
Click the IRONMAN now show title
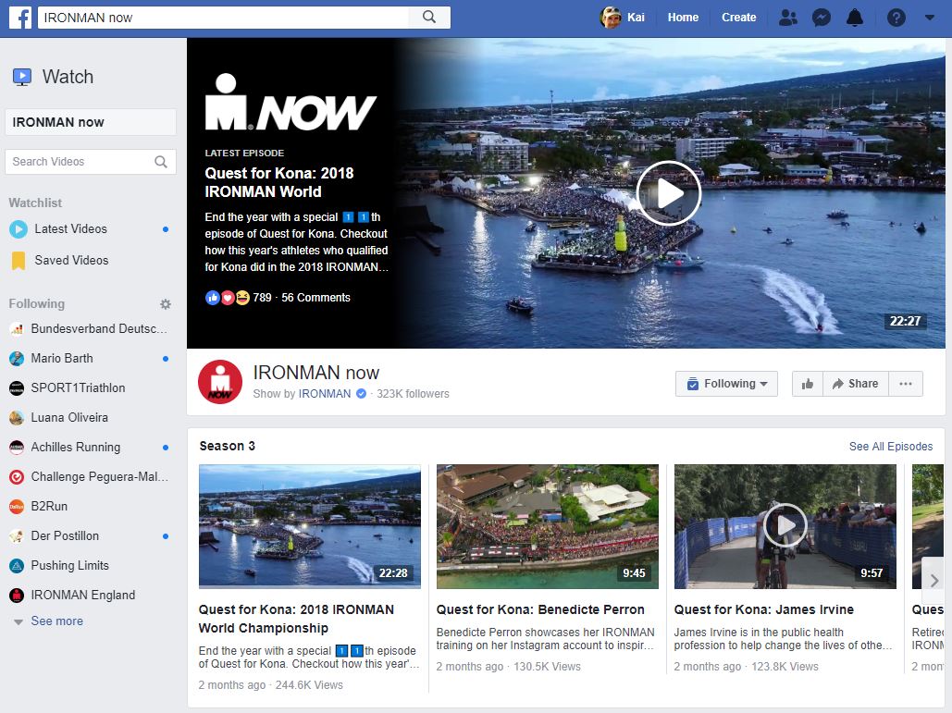coord(315,373)
